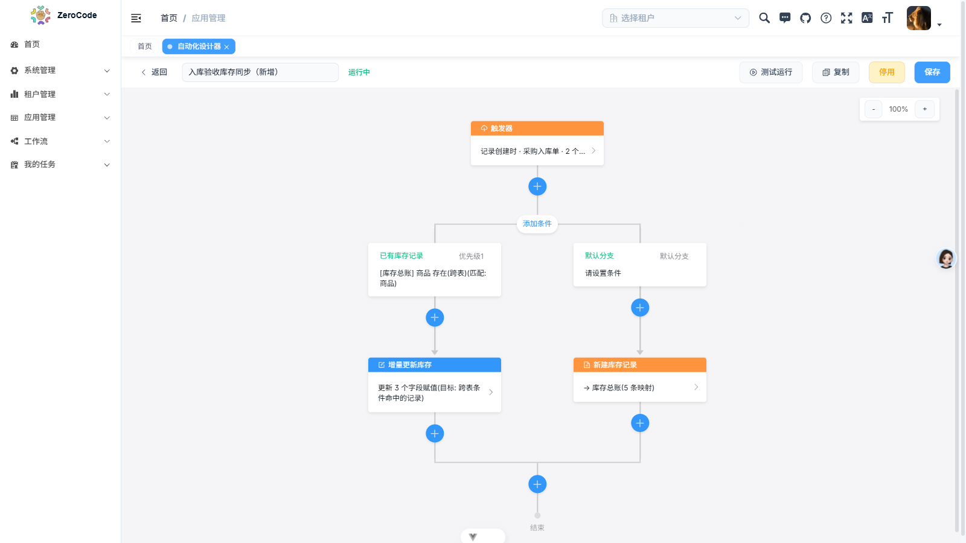
Task: Edit the workflow name input field
Action: tap(260, 72)
